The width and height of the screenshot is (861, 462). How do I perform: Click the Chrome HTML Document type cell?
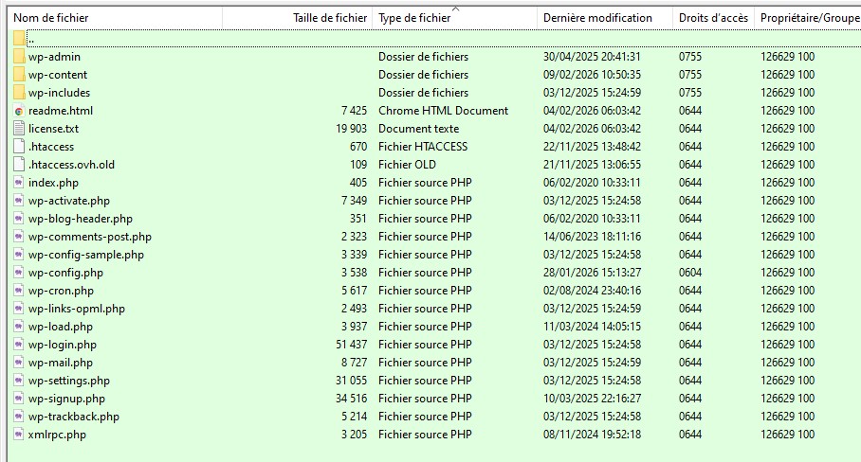click(x=443, y=111)
